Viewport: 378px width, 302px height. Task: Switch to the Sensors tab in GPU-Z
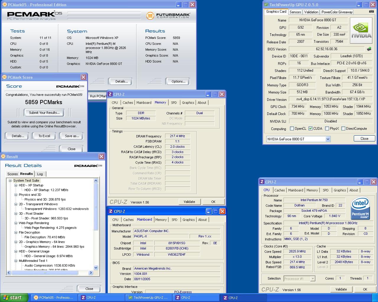tap(295, 12)
